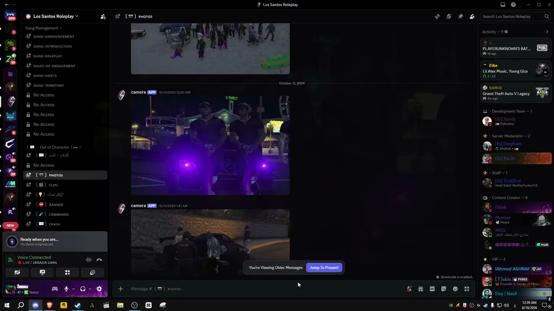Toggle noise suppression waveform icon
This screenshot has width=554, height=311.
pyautogui.click(x=89, y=260)
